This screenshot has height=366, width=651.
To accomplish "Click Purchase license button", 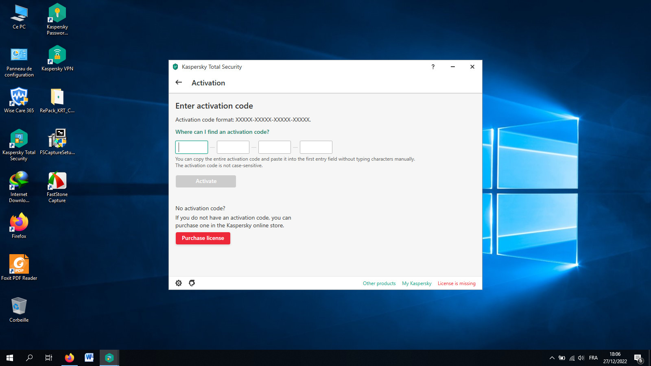I will 203,238.
